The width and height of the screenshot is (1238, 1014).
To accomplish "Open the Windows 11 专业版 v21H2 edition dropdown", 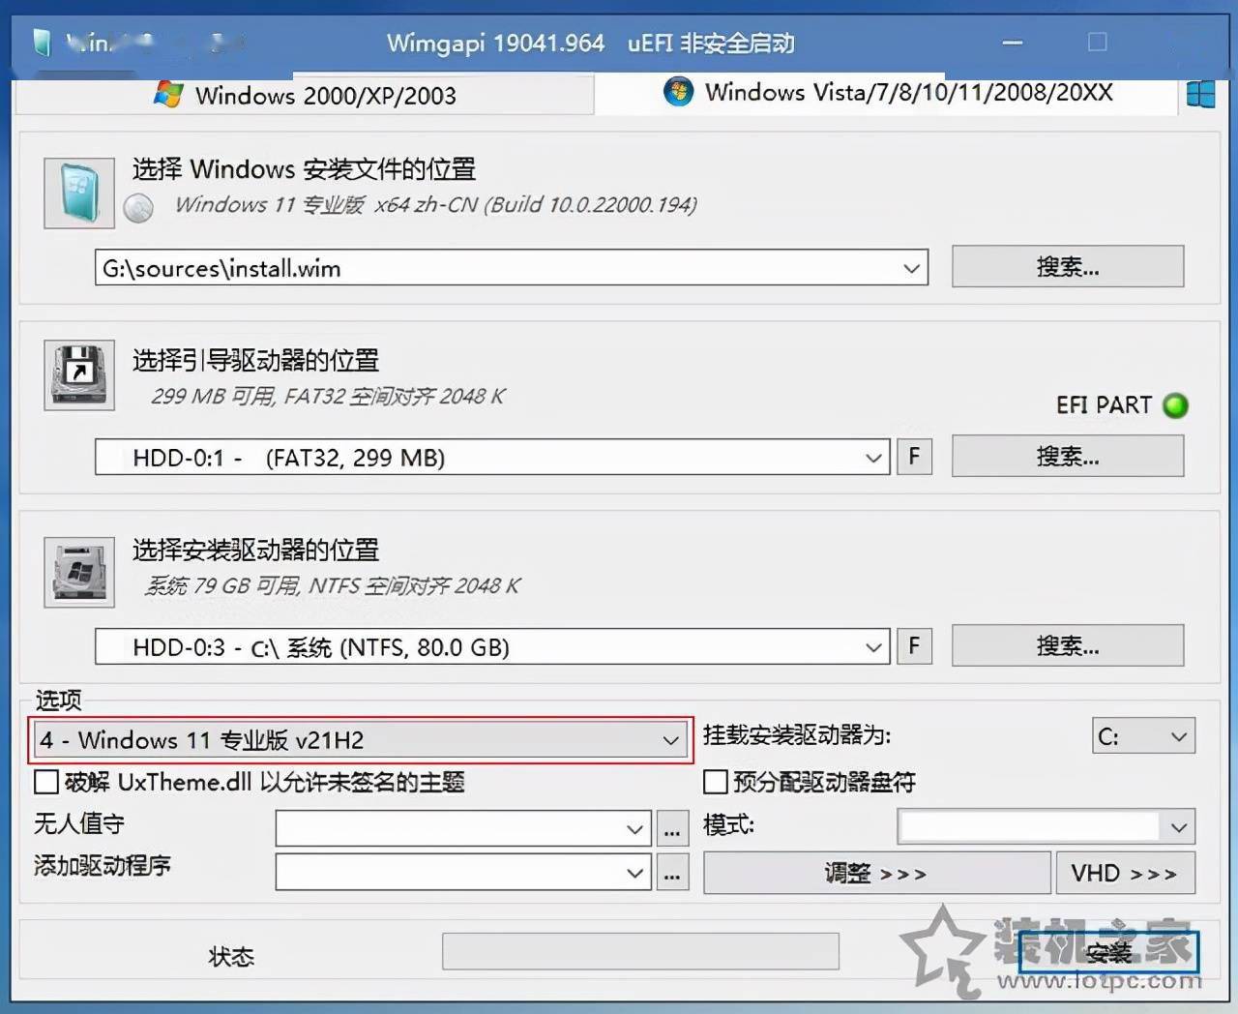I will coord(361,740).
